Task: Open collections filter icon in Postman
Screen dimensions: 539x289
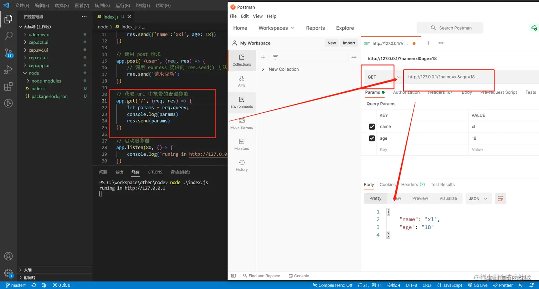Action: [275, 57]
